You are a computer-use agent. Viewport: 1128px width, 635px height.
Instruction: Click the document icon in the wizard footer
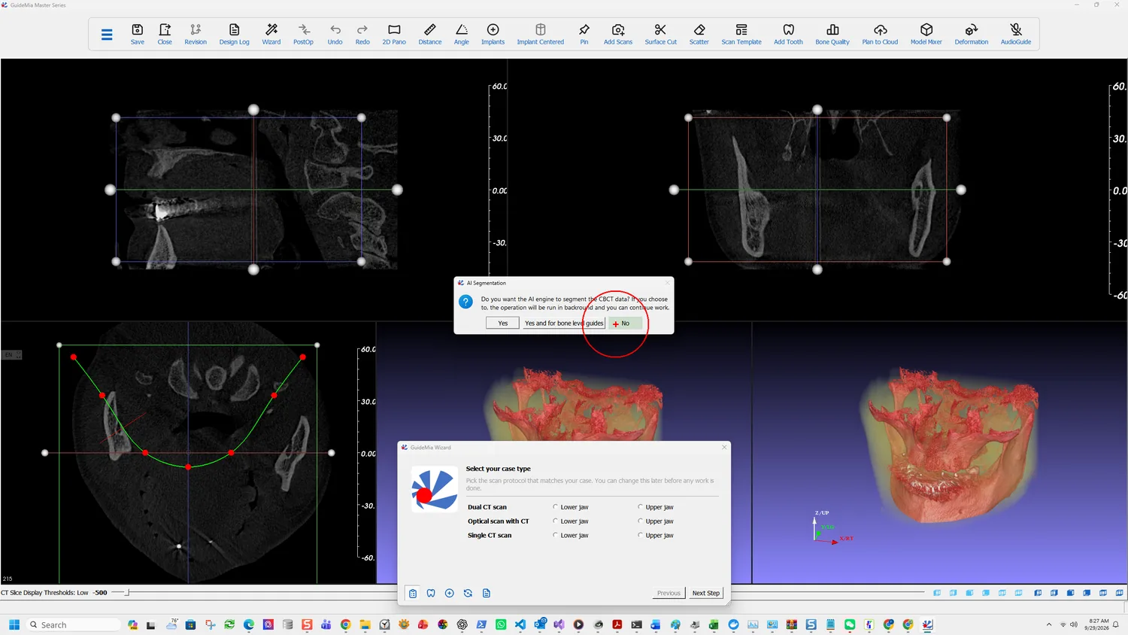coord(487,594)
